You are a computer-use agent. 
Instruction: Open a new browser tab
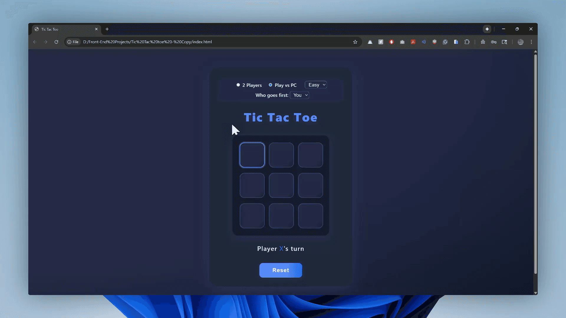107,29
